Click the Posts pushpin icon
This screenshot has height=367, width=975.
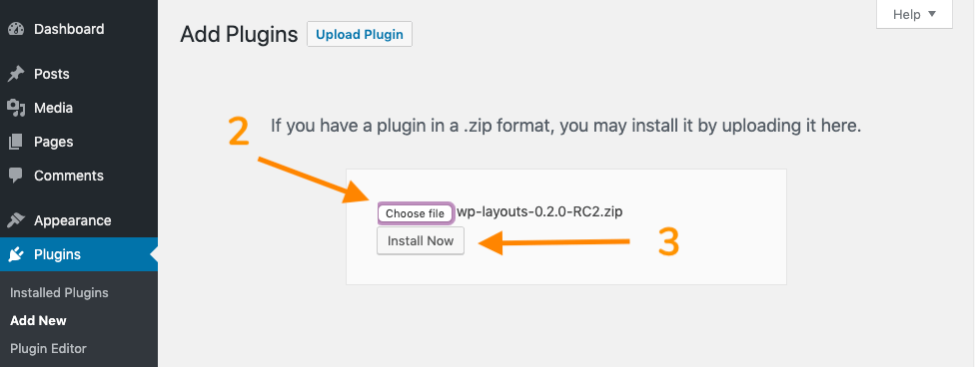point(16,75)
